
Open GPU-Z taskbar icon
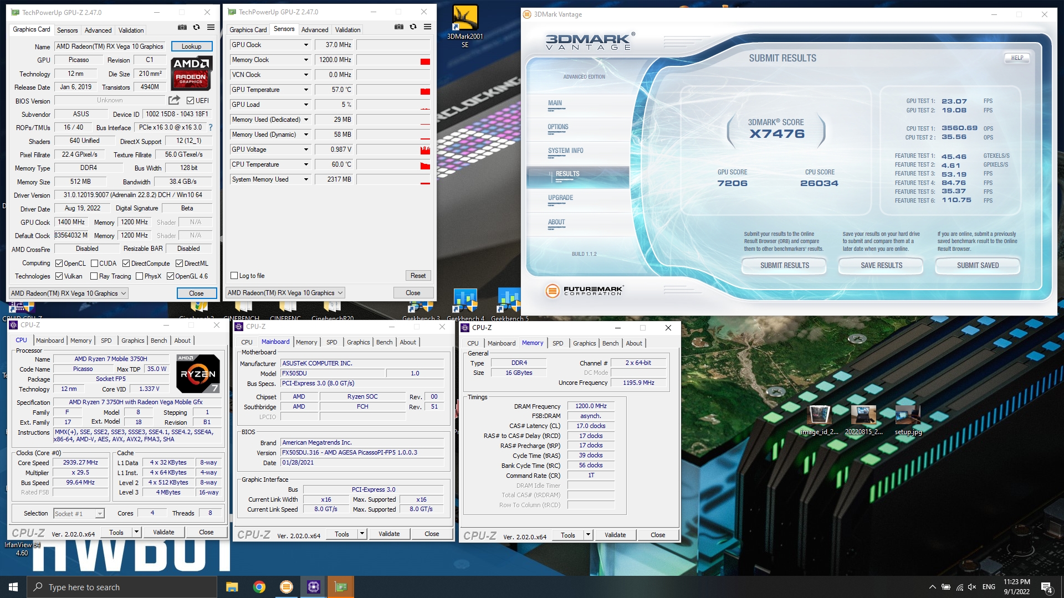click(340, 587)
